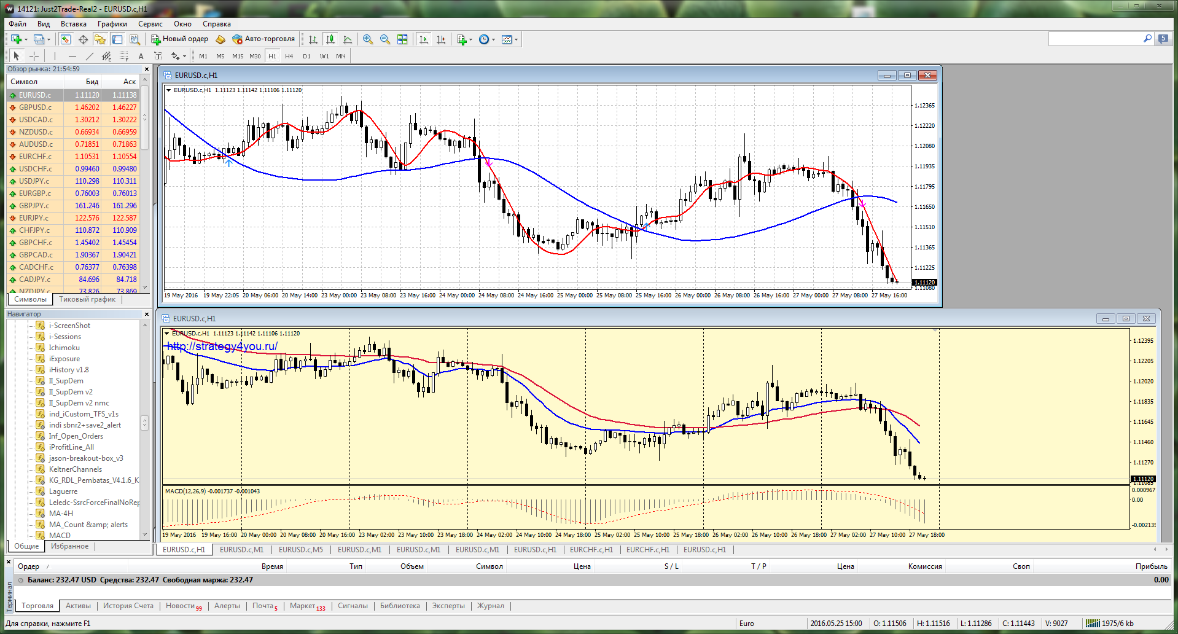Open the templates dropdown arrow
Viewport: 1178px width, 634px height.
click(x=516, y=39)
